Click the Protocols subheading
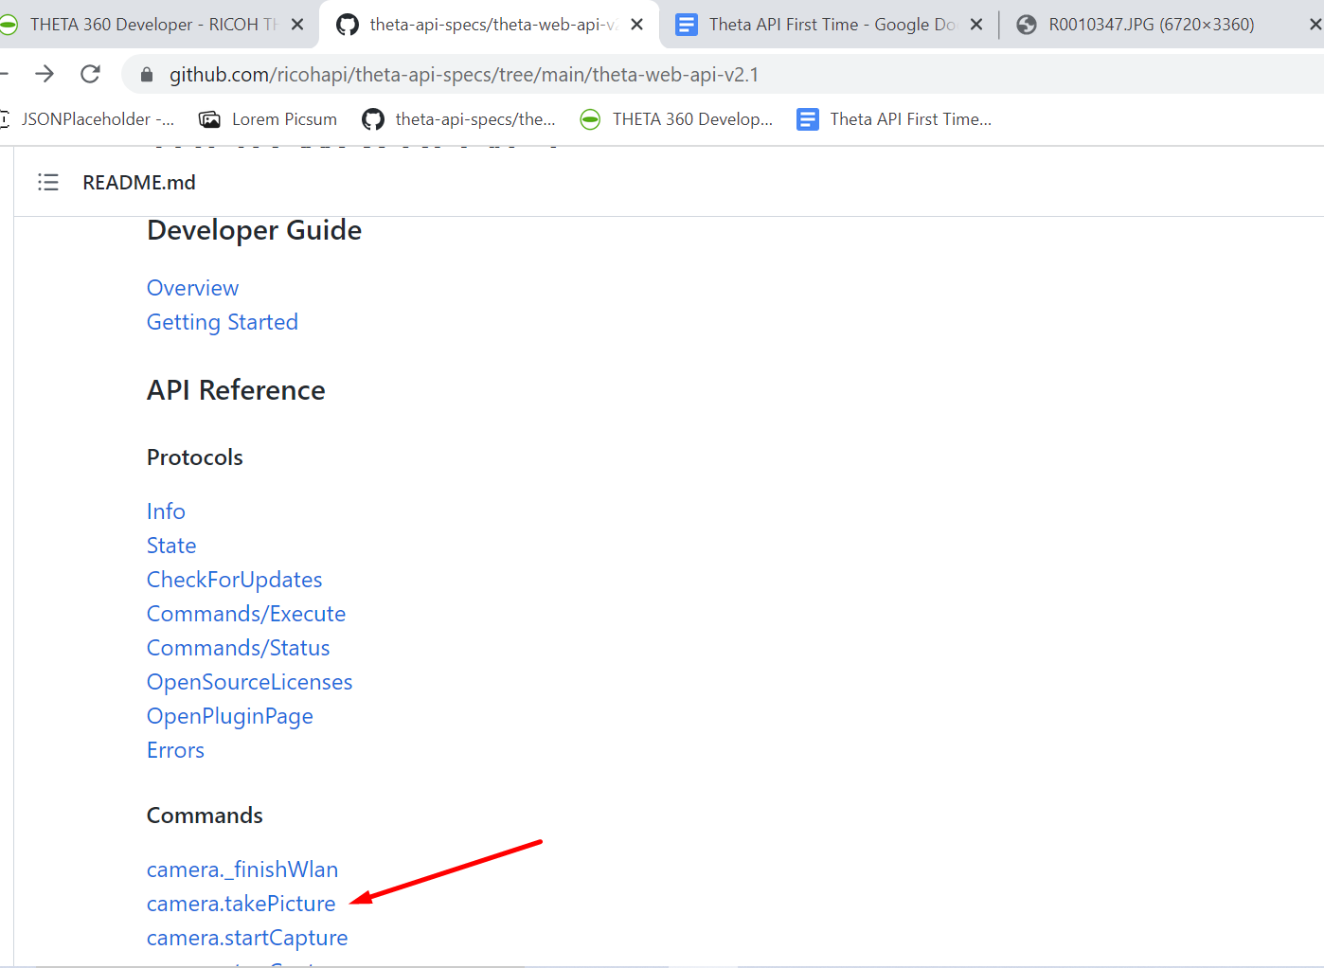The width and height of the screenshot is (1324, 968). [x=195, y=457]
